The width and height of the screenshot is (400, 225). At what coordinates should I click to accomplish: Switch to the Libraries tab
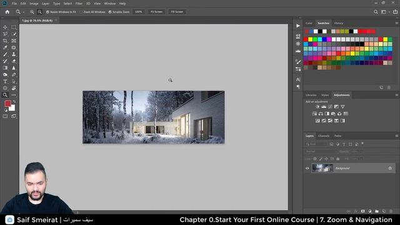(x=311, y=95)
